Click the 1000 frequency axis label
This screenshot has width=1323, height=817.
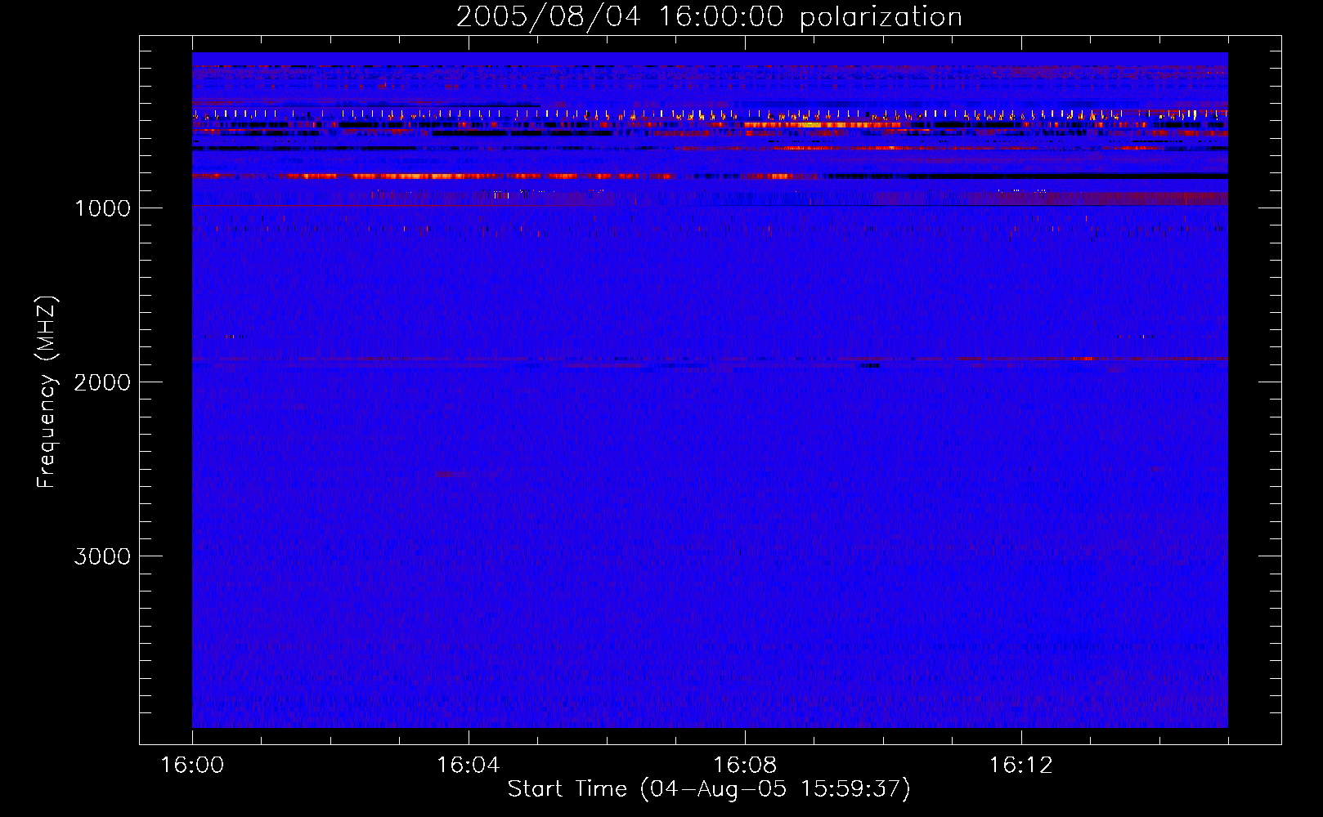click(102, 208)
